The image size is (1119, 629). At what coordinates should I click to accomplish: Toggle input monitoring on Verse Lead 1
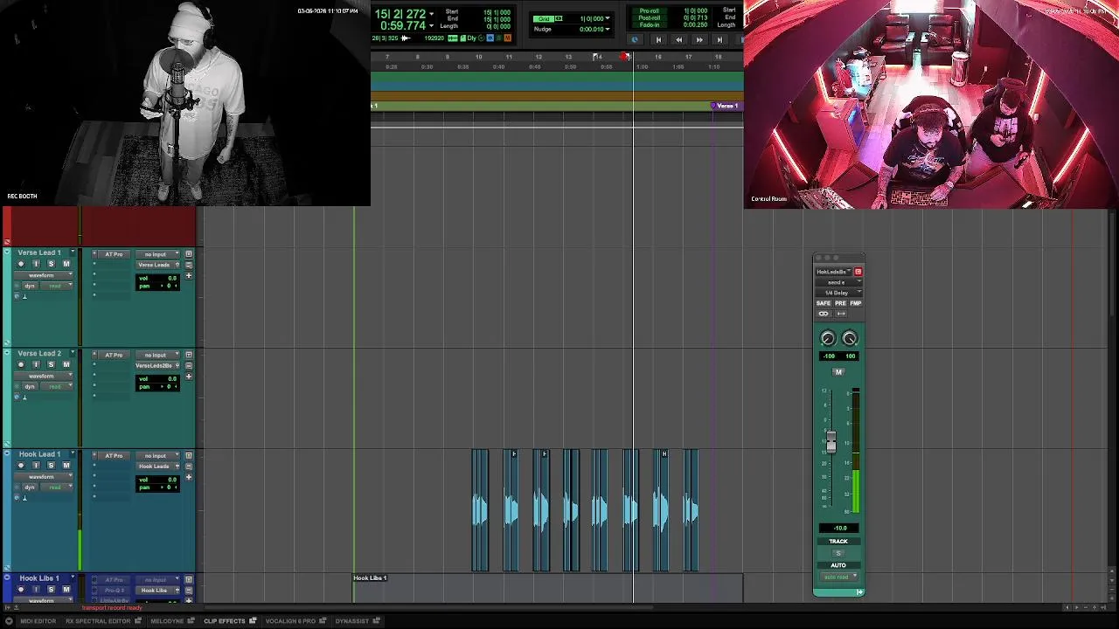36,264
